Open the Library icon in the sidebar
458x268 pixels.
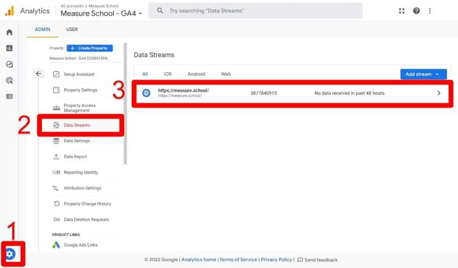(x=9, y=96)
